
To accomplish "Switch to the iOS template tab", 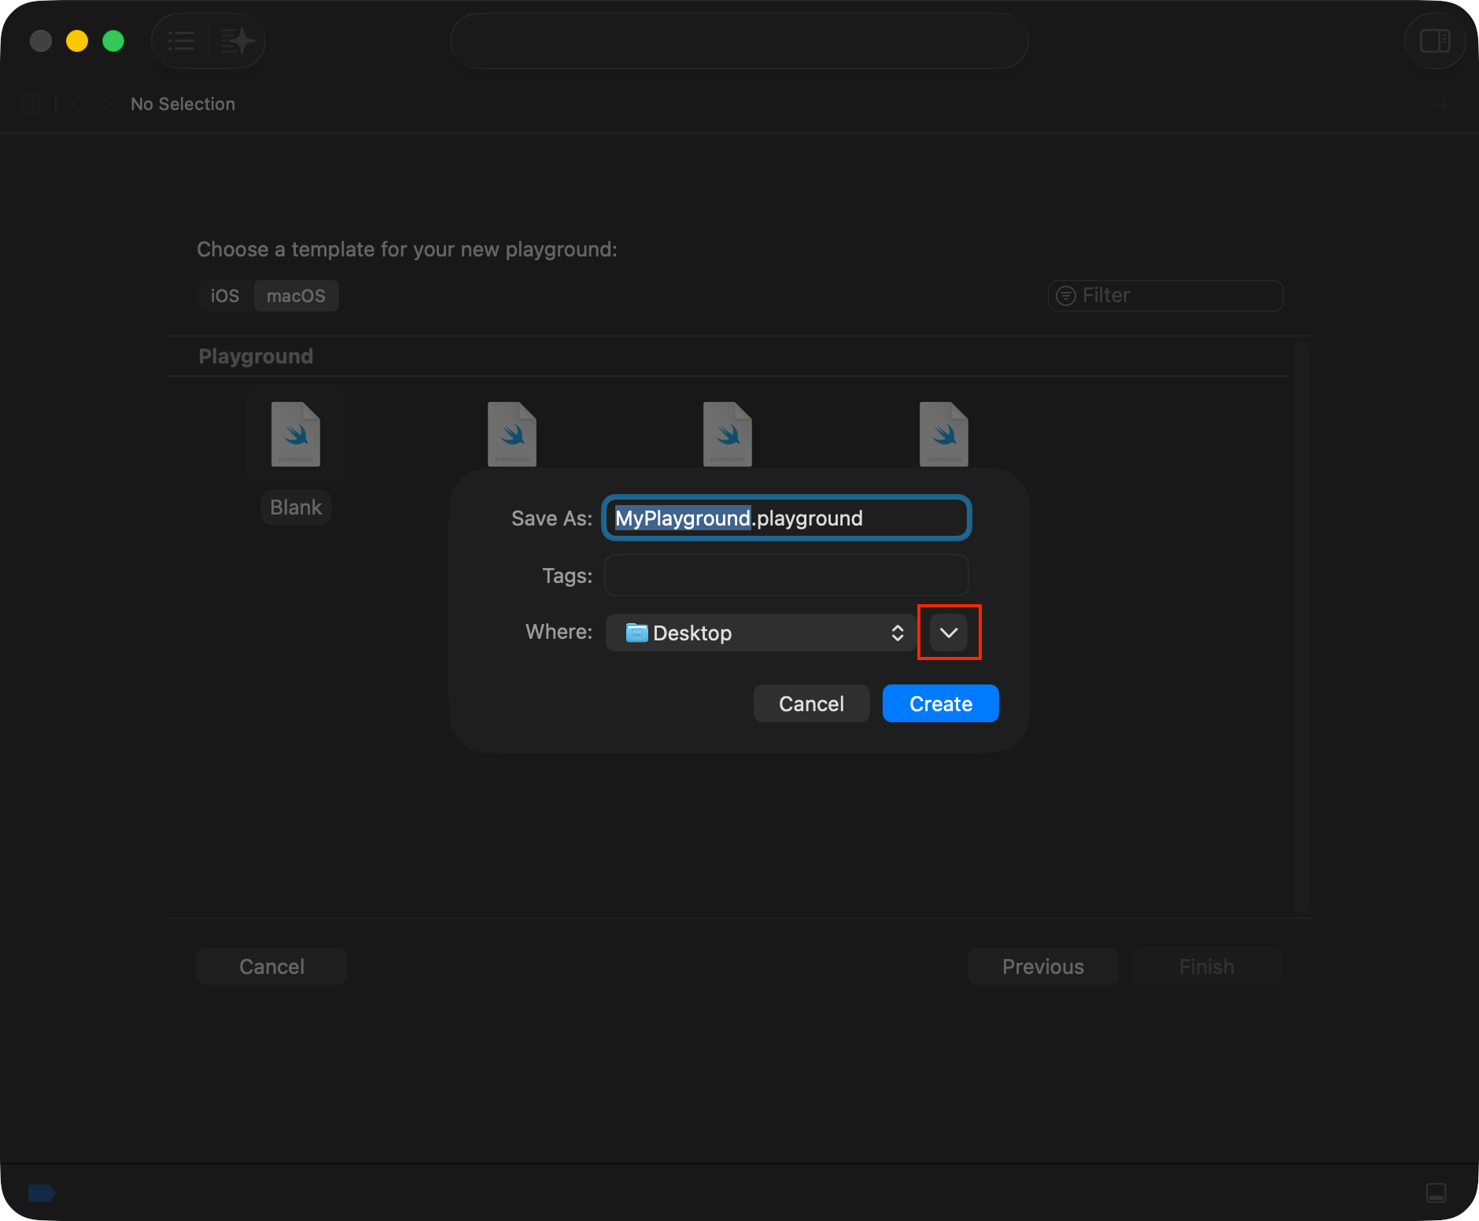I will point(225,296).
